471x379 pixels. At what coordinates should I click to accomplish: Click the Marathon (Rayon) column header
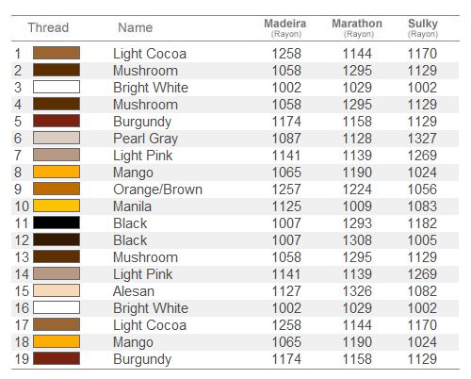coord(357,27)
